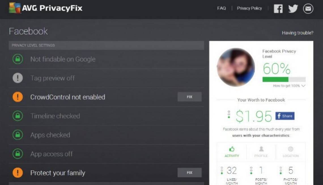Viewport: 323px width, 185px height.
Task: Switch to the Activity tab
Action: pyautogui.click(x=232, y=152)
